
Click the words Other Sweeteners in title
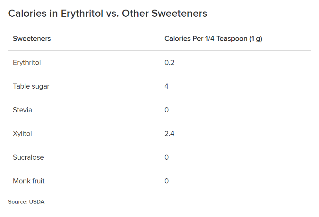(164, 13)
